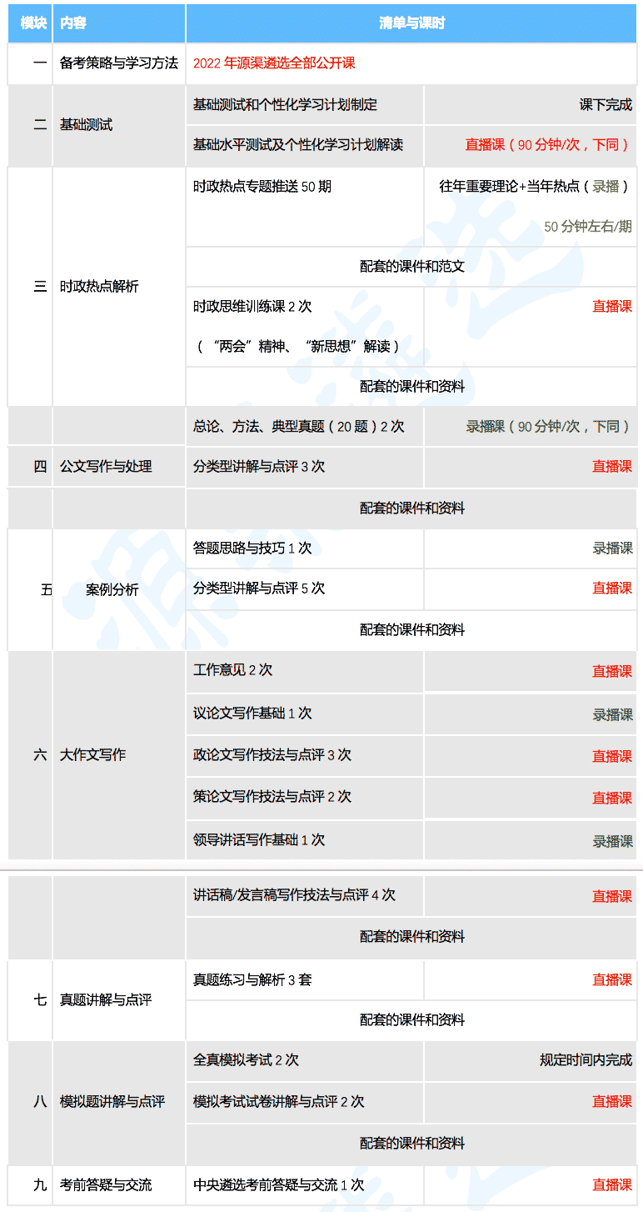This screenshot has height=1212, width=643.
Task: Click 直播课 beside 分类型讲解与点评3次
Action: click(612, 467)
